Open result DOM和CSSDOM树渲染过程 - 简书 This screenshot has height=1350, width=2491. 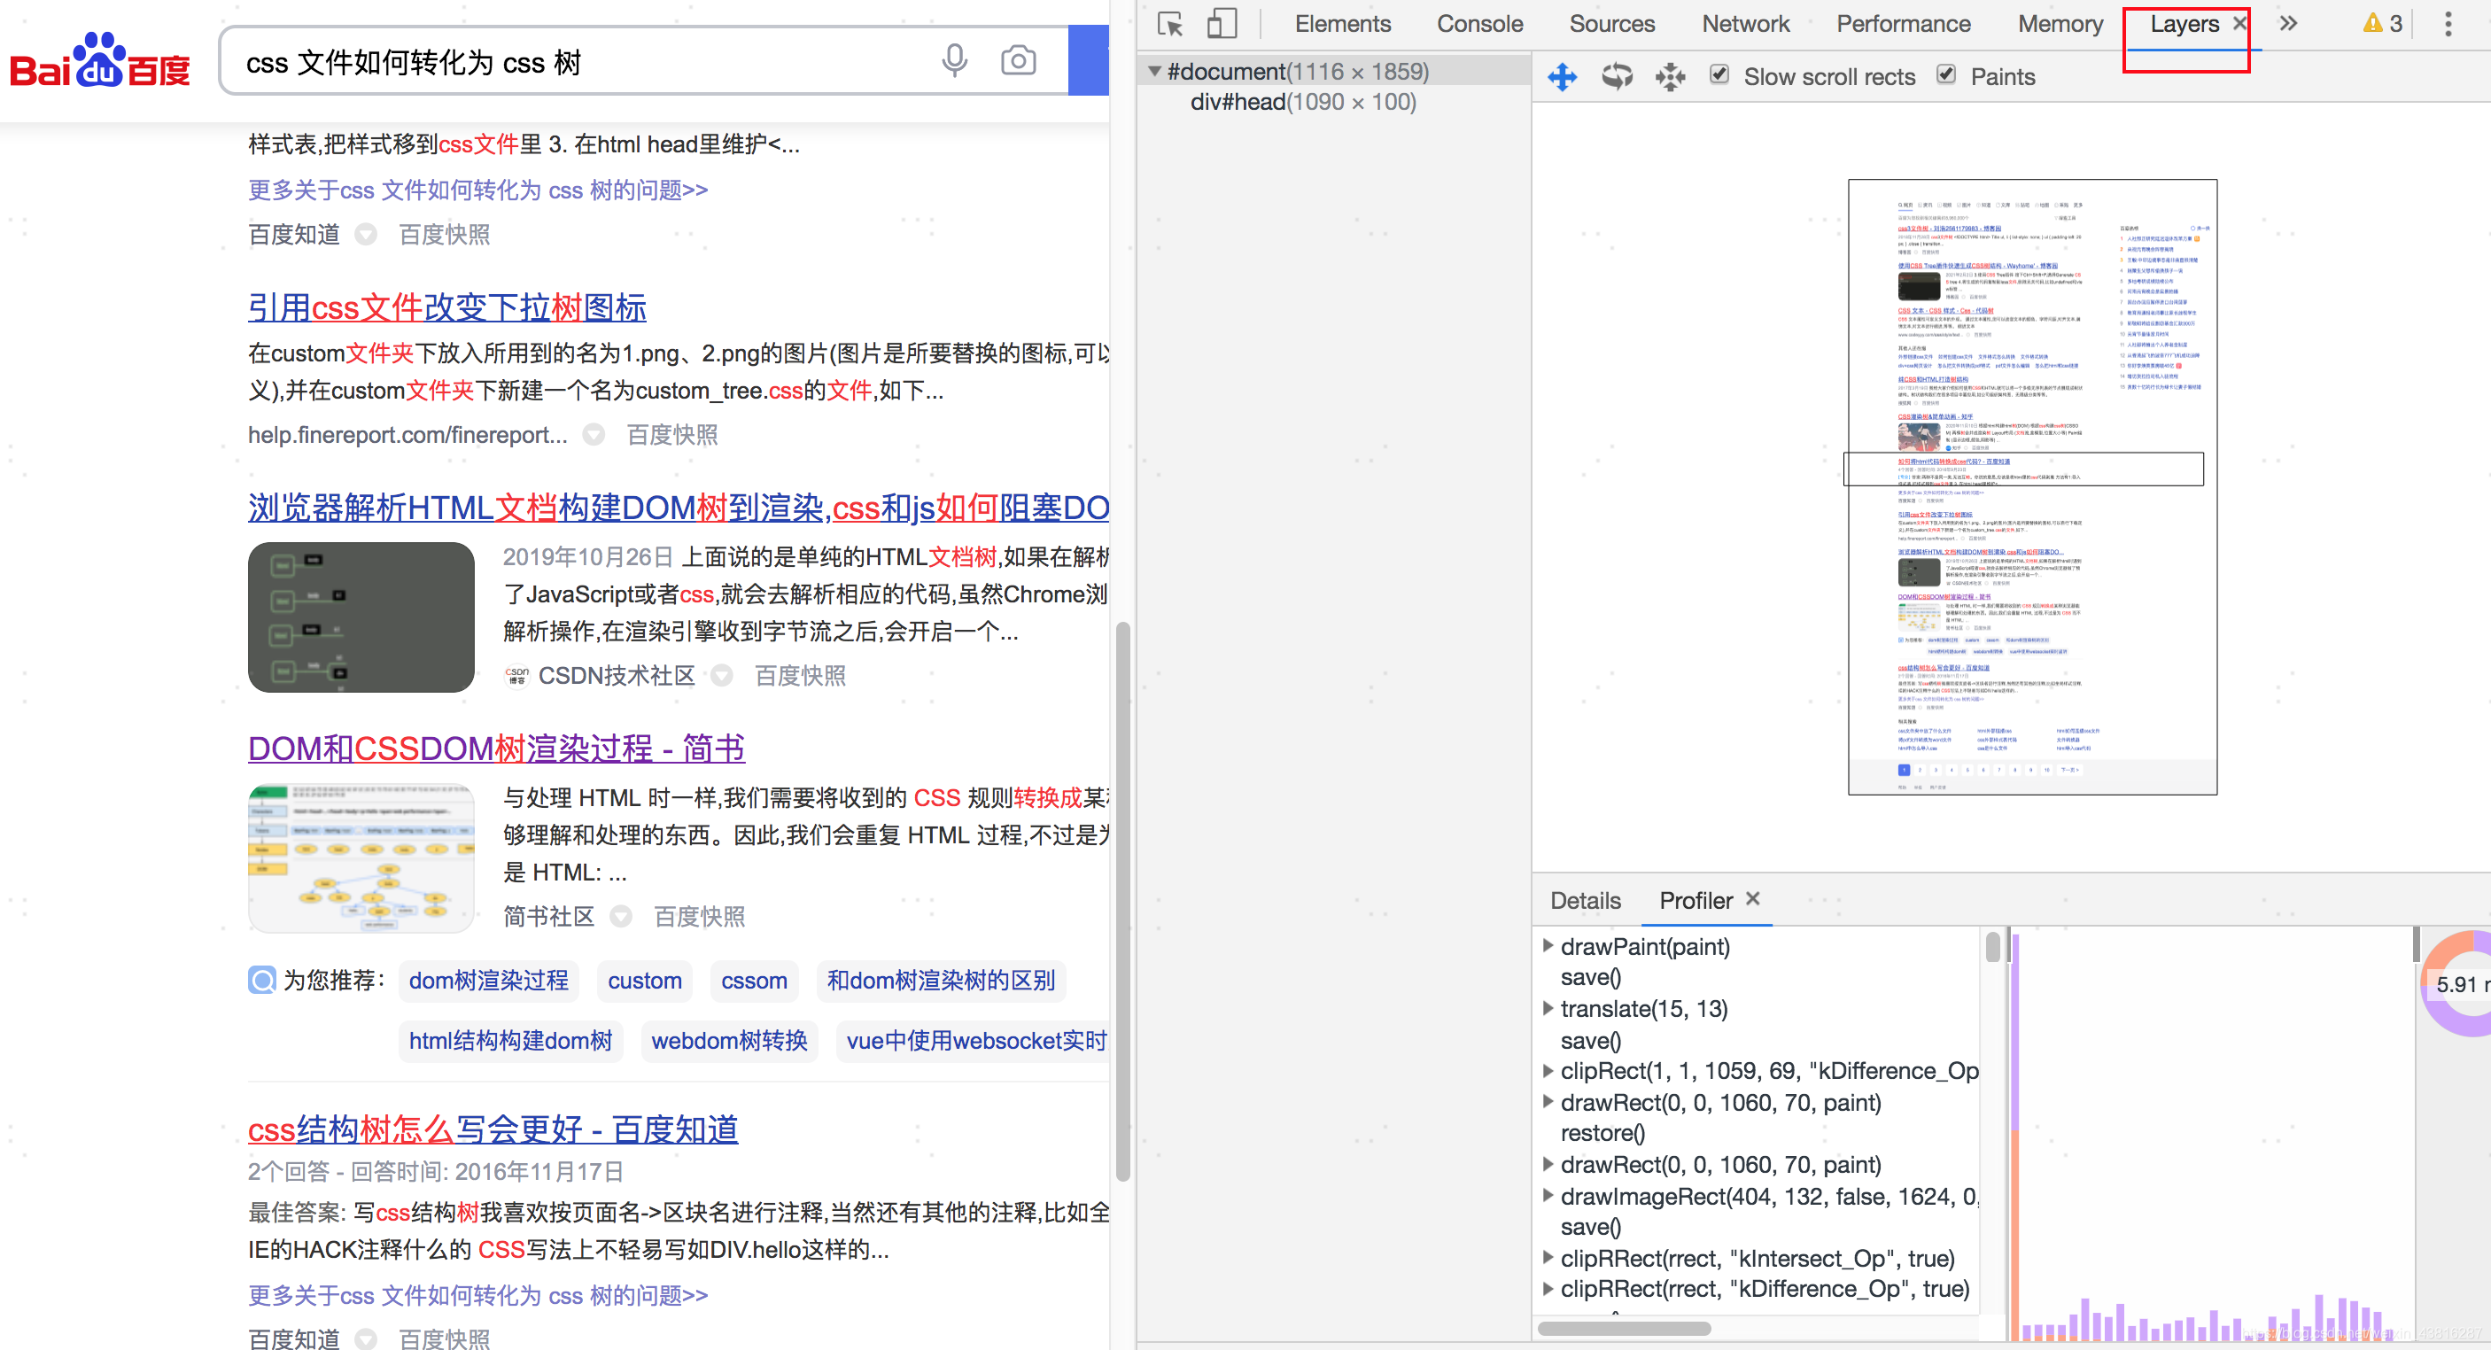click(x=496, y=748)
